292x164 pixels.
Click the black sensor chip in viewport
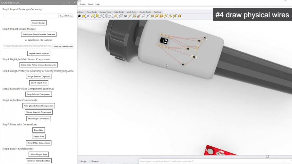[164, 40]
